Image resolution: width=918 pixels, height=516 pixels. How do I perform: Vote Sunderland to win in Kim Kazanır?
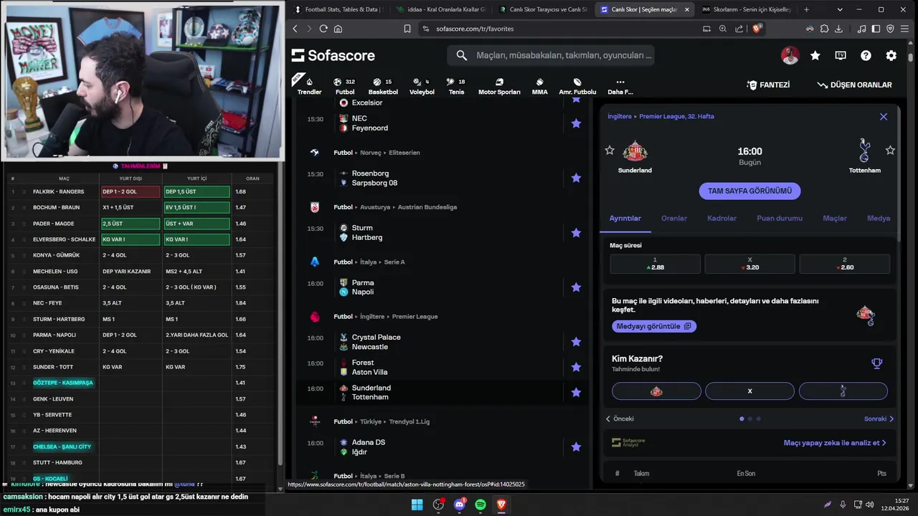[656, 391]
